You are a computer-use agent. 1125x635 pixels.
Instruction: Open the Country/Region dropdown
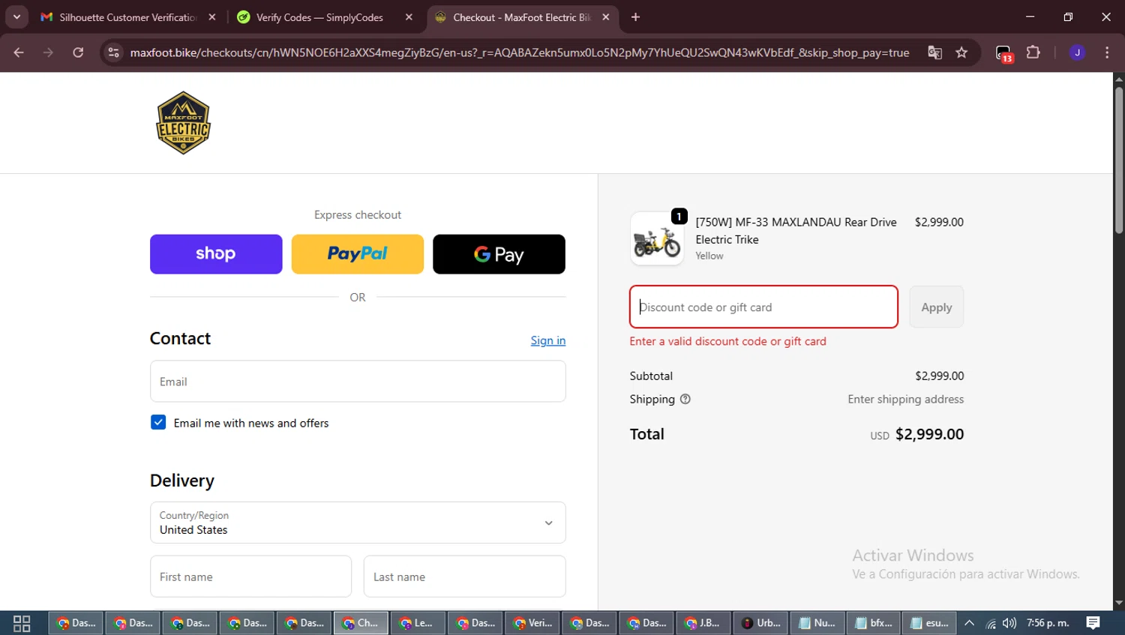[x=358, y=523]
